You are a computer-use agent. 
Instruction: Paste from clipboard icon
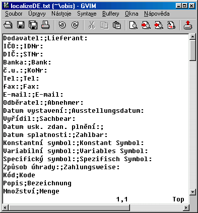click(x=116, y=25)
